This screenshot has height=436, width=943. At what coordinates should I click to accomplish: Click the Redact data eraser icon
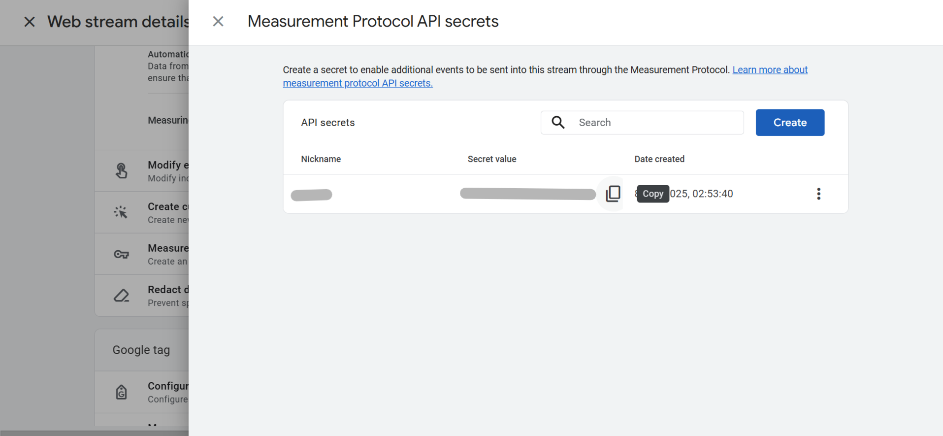pos(121,296)
